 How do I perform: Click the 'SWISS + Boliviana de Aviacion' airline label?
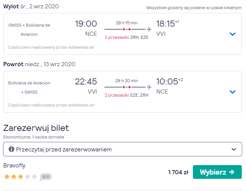tap(29, 30)
